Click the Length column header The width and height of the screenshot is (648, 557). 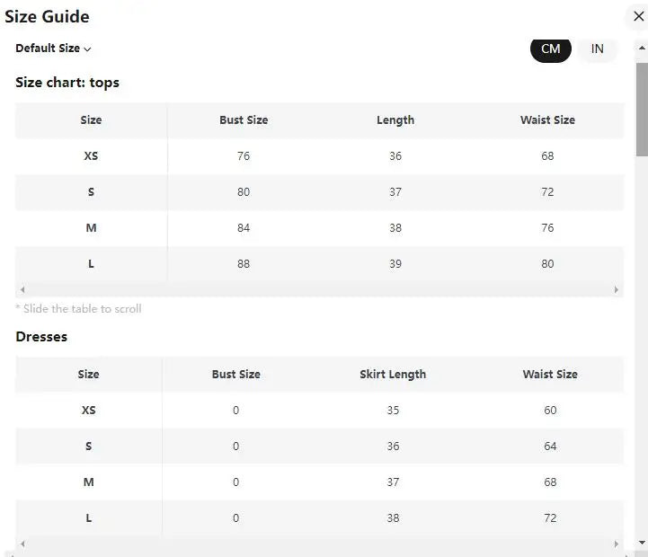(395, 120)
